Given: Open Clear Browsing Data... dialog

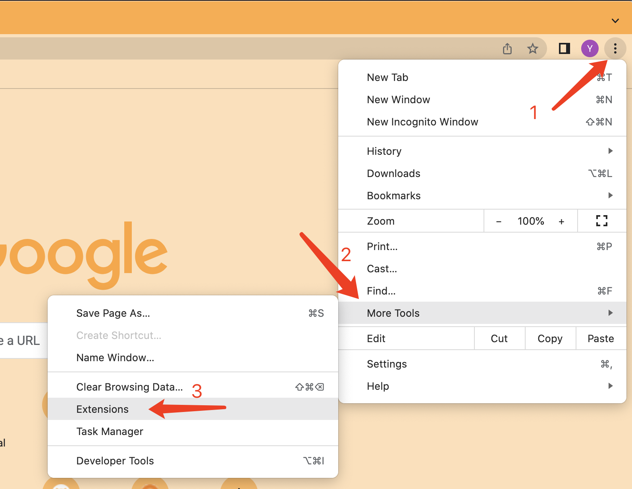Looking at the screenshot, I should coord(193,387).
